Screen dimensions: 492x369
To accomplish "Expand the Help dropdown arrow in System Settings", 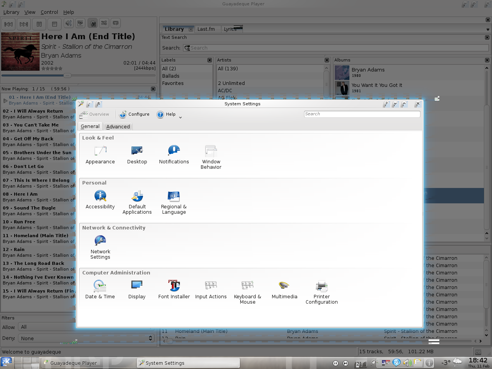I will [x=180, y=117].
